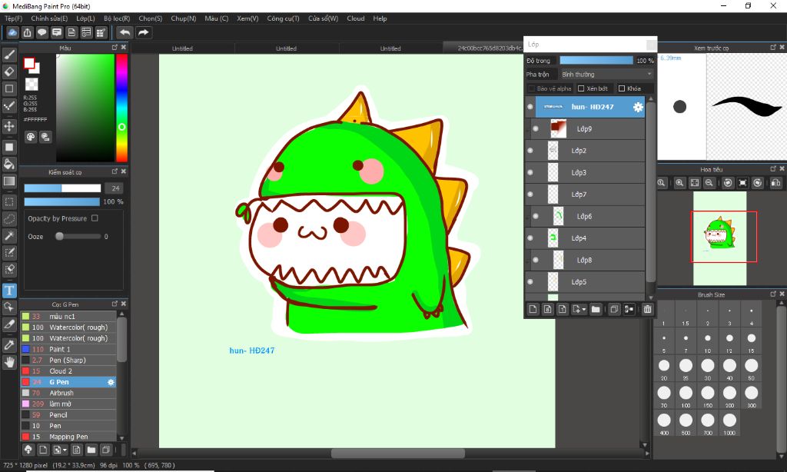Select the Move tool with four arrows
Image resolution: width=787 pixels, height=472 pixels.
click(x=9, y=125)
